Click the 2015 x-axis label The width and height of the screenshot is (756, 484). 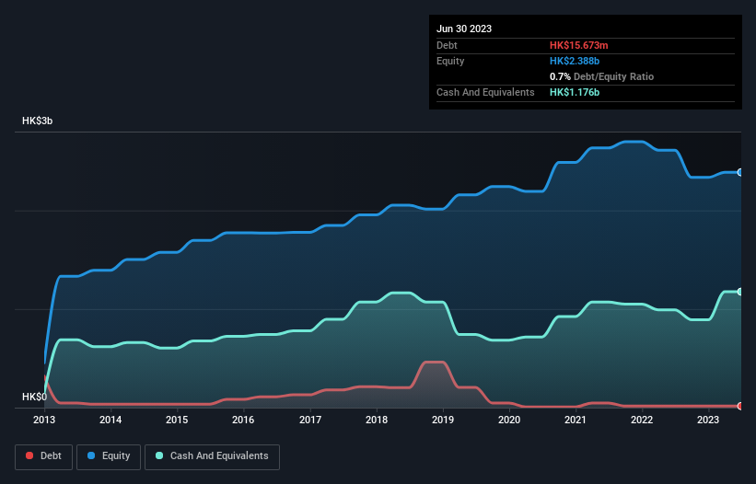177,420
